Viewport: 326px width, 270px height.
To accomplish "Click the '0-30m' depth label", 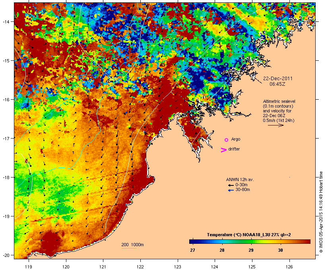I will 241,185.
